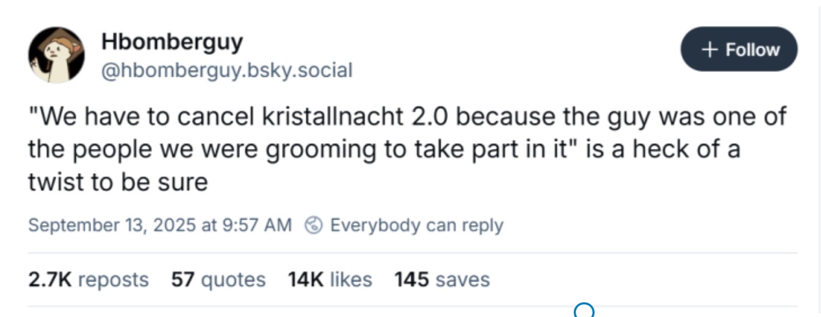Follow the Hbomberguy account

(739, 49)
